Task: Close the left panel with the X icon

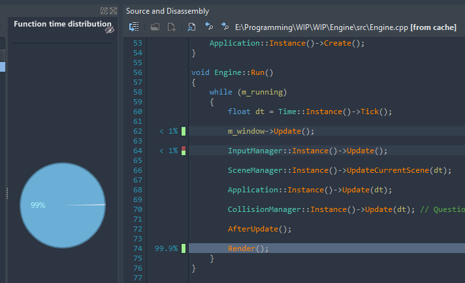Action: tap(113, 11)
